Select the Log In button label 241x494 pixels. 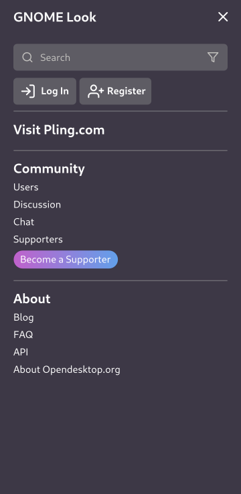pyautogui.click(x=55, y=91)
